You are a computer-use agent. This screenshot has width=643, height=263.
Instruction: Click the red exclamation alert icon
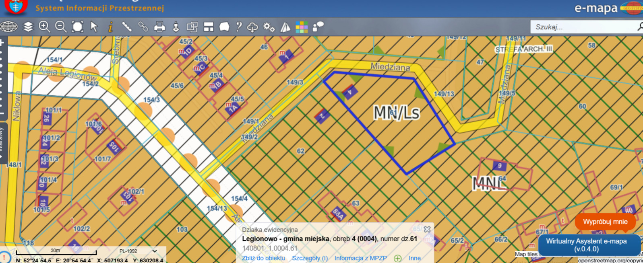tap(4, 257)
